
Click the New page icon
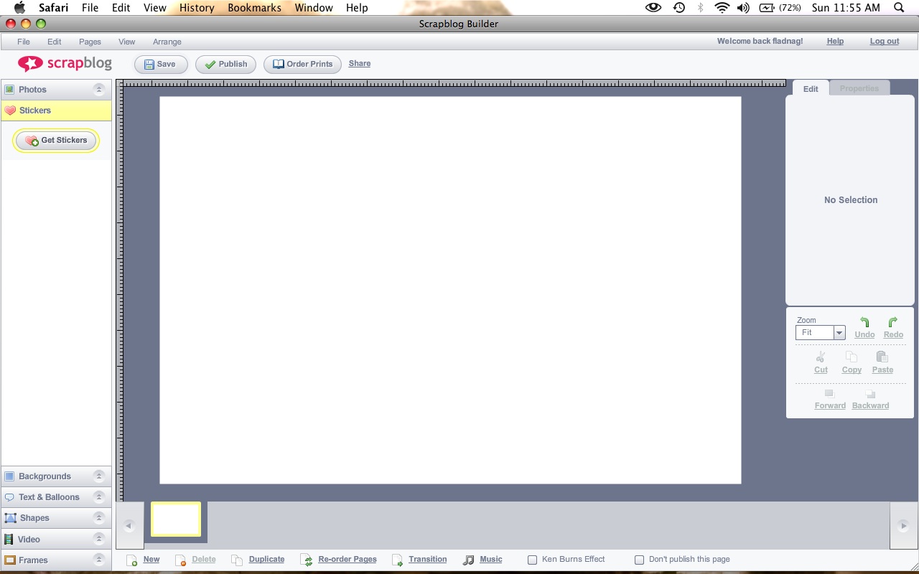132,560
